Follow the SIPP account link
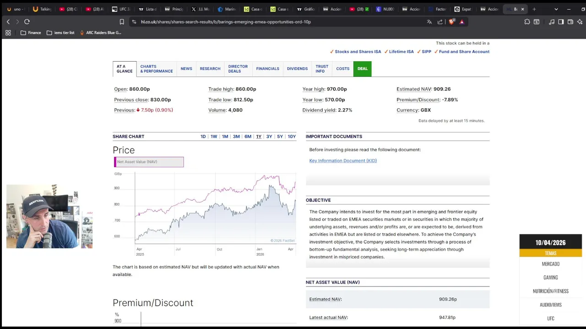586x329 pixels. coord(426,52)
